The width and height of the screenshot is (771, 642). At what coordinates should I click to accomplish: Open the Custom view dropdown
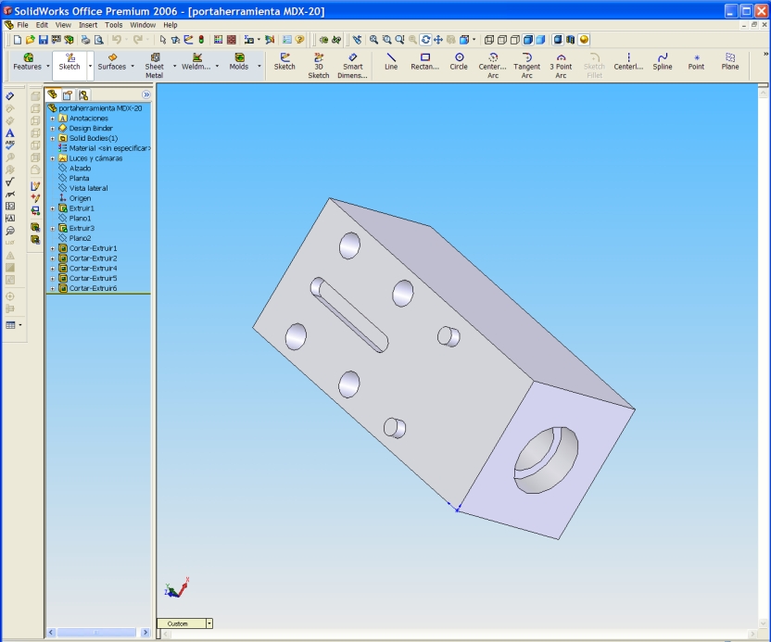[209, 623]
